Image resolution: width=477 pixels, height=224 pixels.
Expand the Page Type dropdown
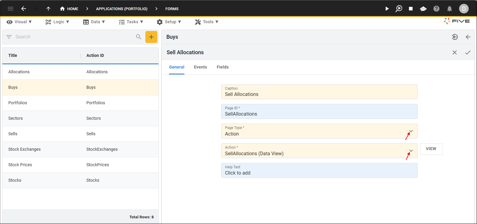[411, 131]
